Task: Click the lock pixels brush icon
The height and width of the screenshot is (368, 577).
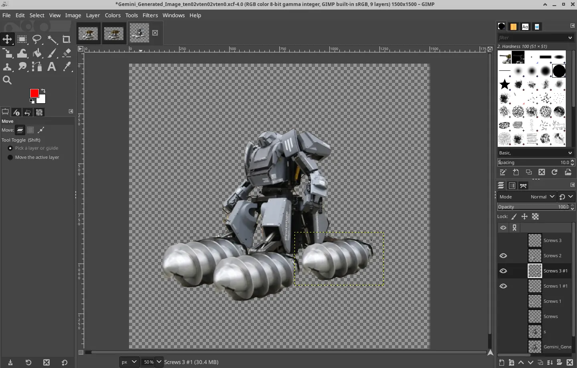Action: click(x=514, y=216)
